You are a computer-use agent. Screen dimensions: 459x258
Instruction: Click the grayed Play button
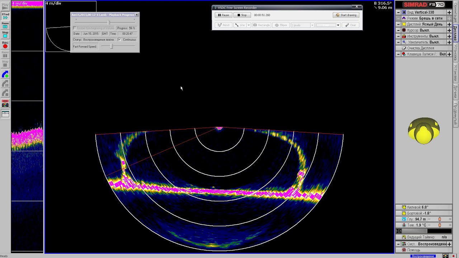point(5,6)
